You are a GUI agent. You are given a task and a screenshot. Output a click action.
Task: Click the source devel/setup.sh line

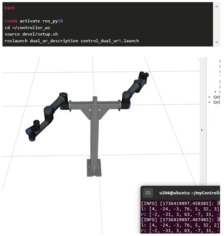[31, 34]
